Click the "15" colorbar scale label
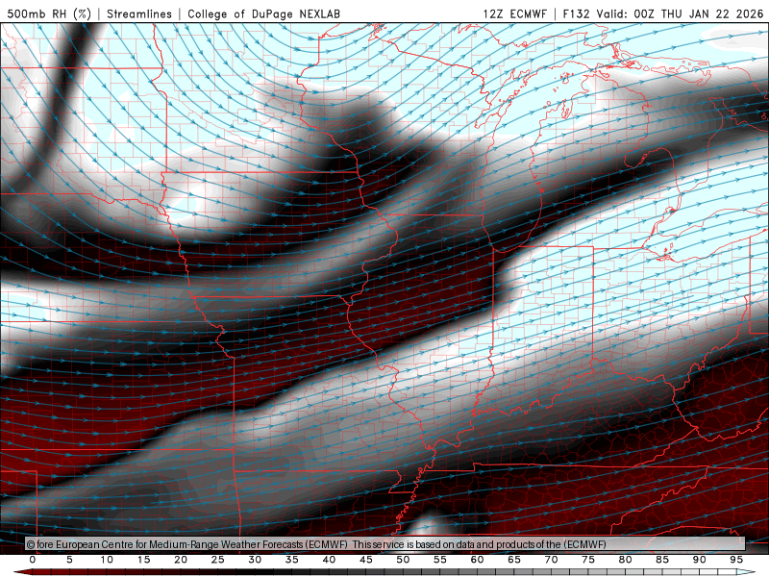Image resolution: width=769 pixels, height=577 pixels. (143, 560)
